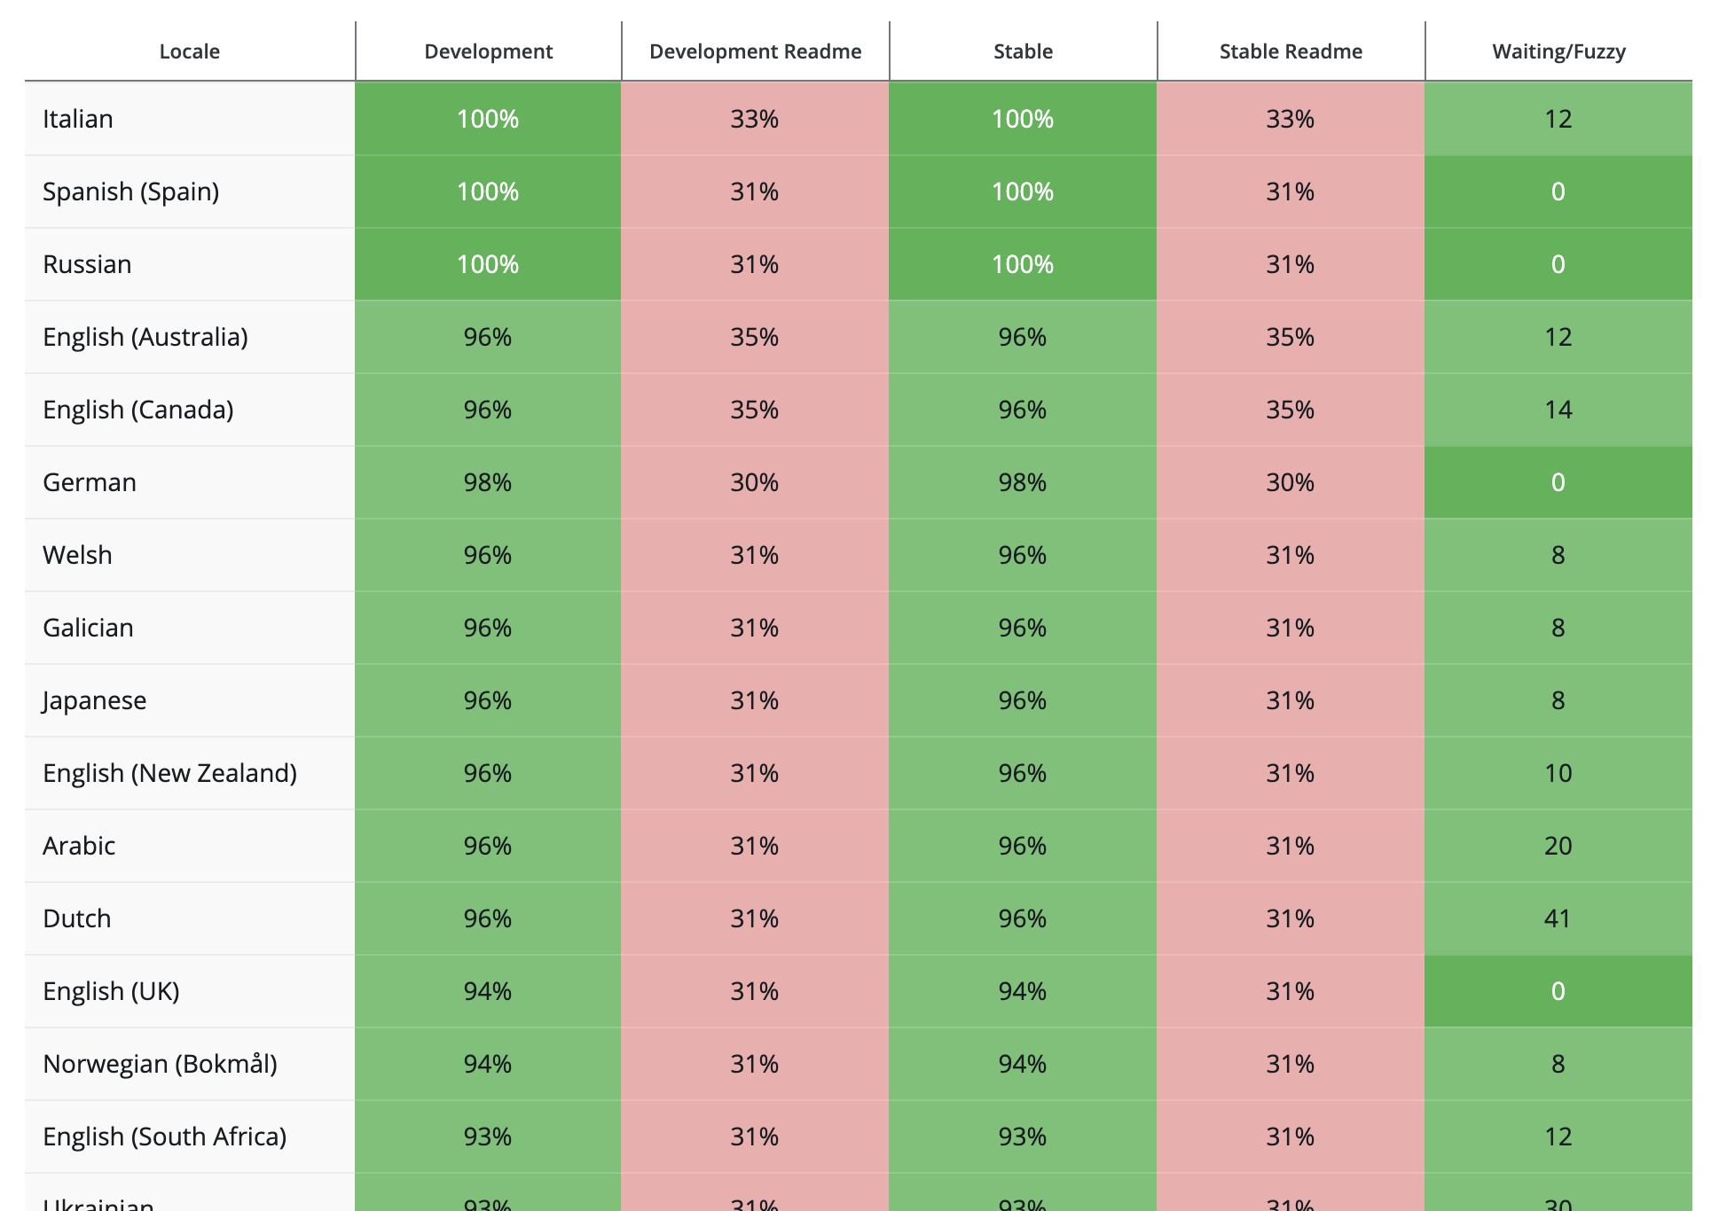The height and width of the screenshot is (1211, 1719).
Task: Open the German Development 98% cell
Action: pos(488,482)
